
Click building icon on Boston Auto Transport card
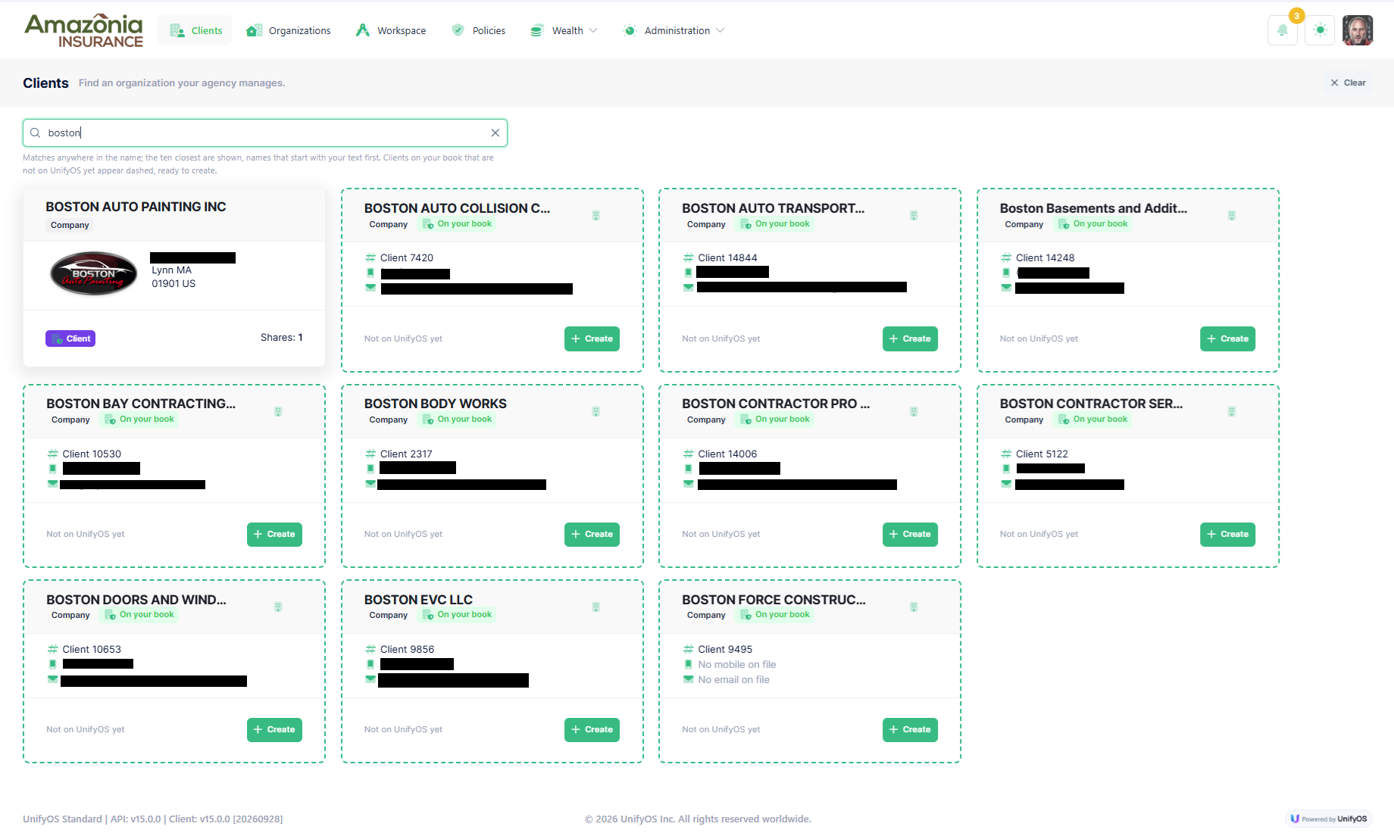click(x=914, y=215)
